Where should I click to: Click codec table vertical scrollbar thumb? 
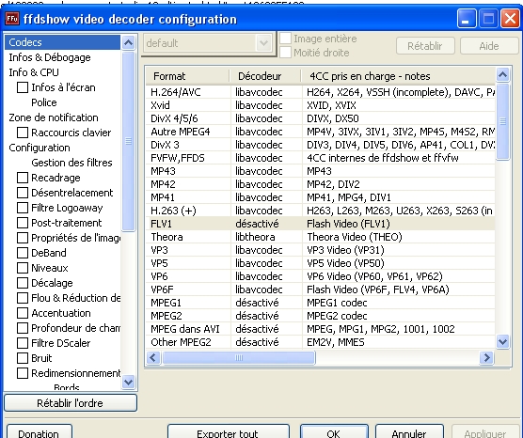[502, 121]
